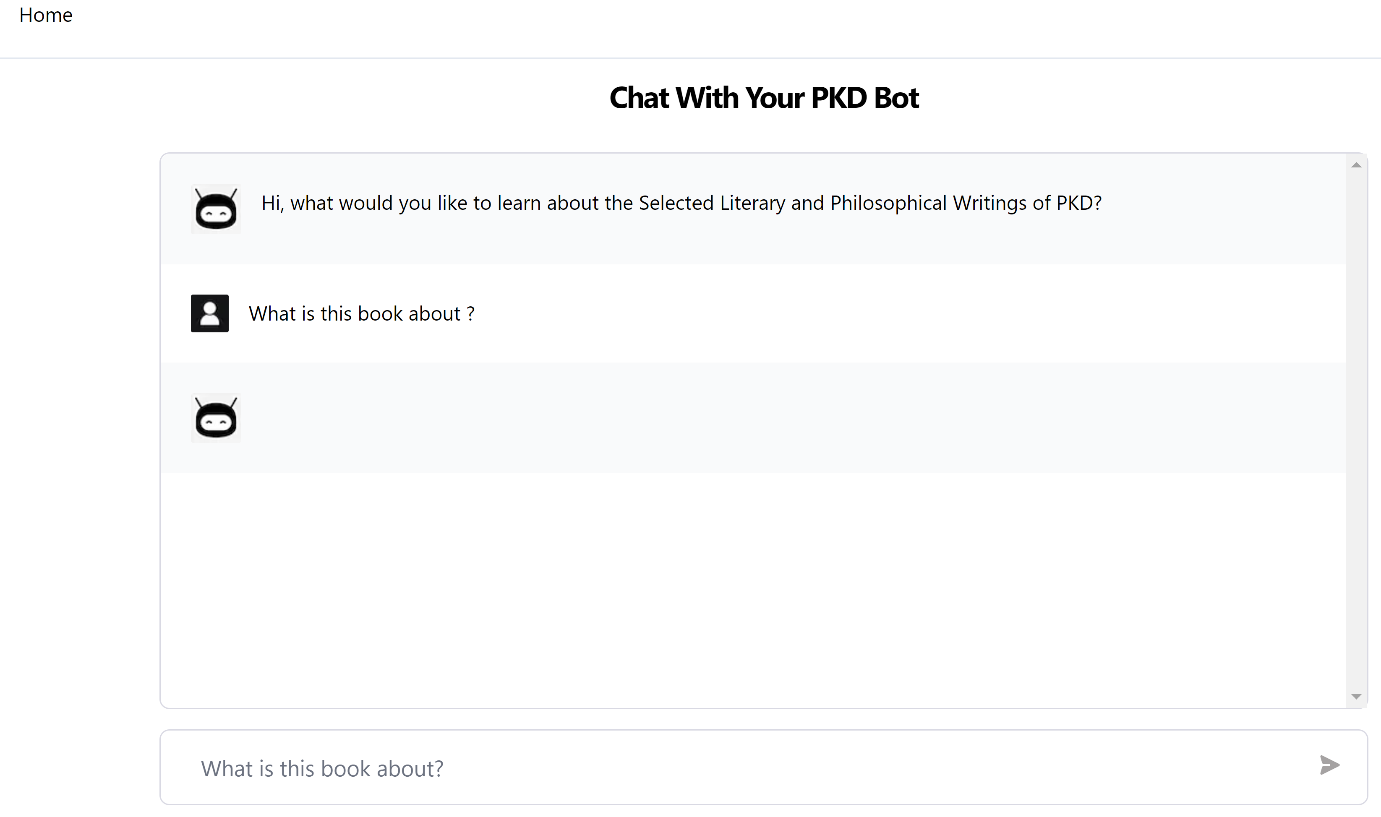Screen dimensions: 1381x817
Task: Select the 'What is this book about ?' message
Action: (362, 313)
